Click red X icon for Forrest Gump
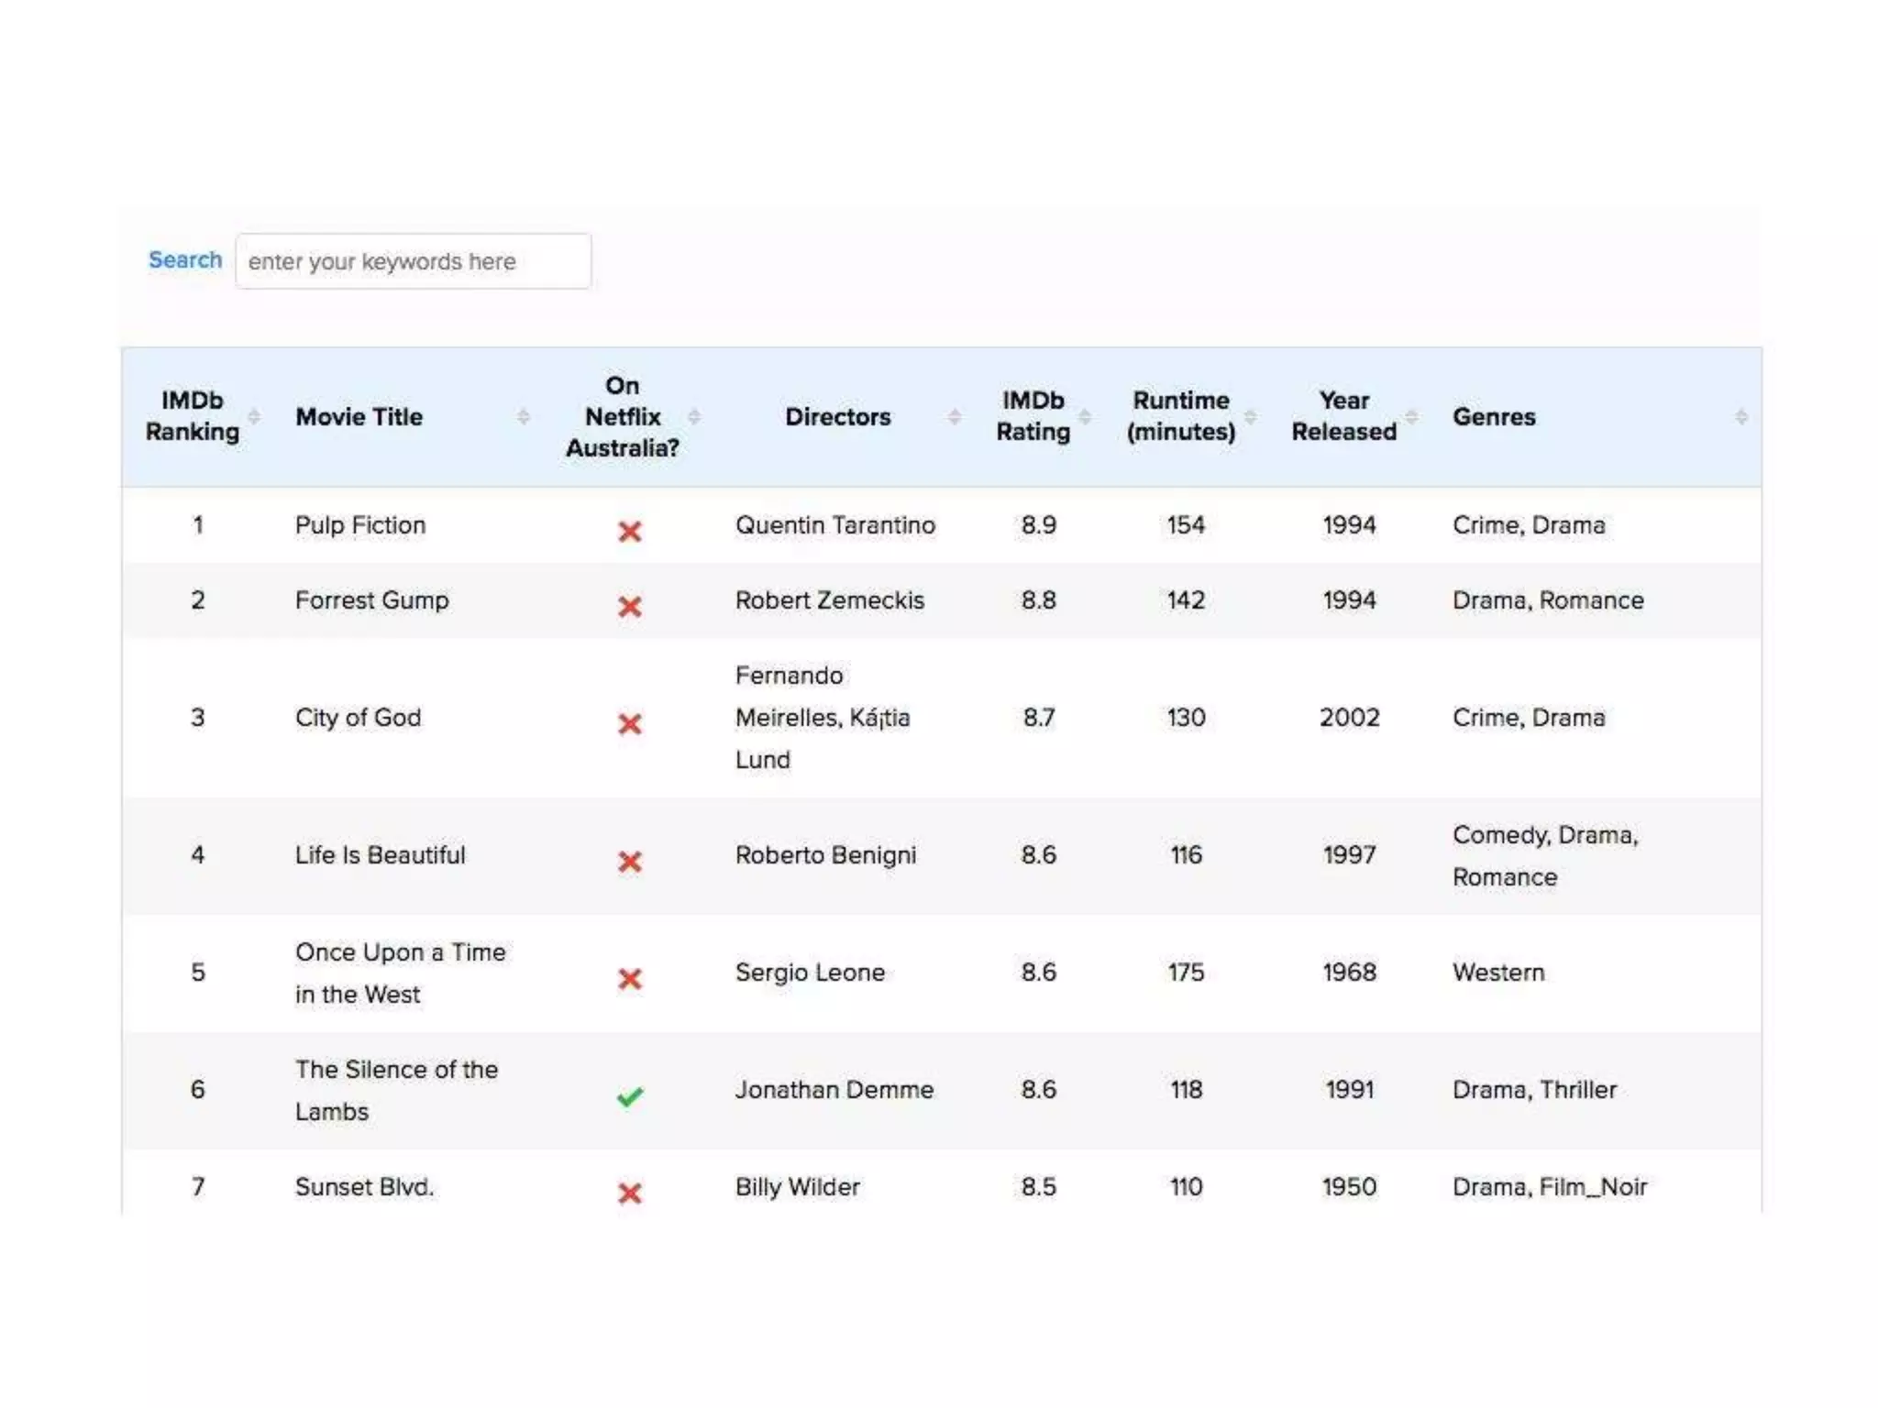Image resolution: width=1878 pixels, height=1408 pixels. click(x=630, y=607)
